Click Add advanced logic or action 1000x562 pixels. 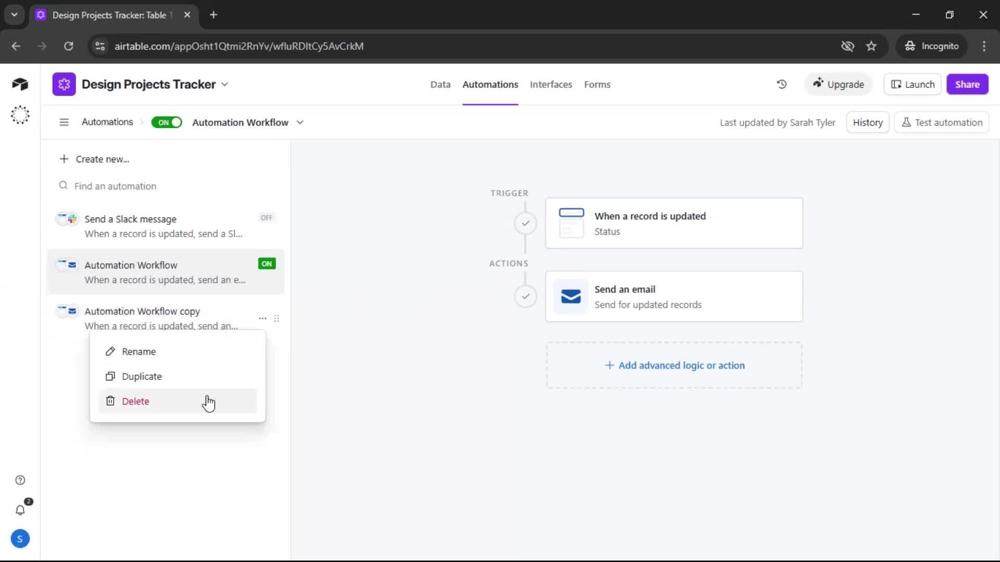674,365
